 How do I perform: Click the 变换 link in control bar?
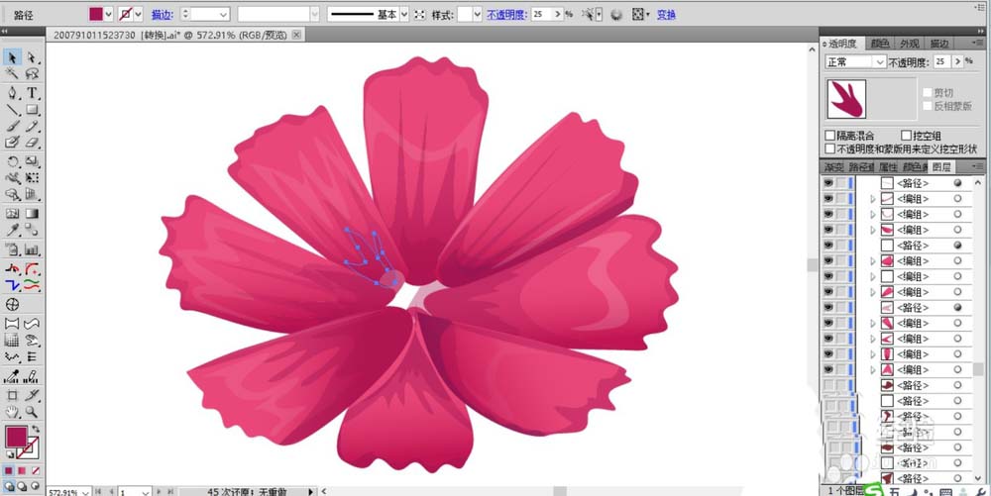coord(666,15)
